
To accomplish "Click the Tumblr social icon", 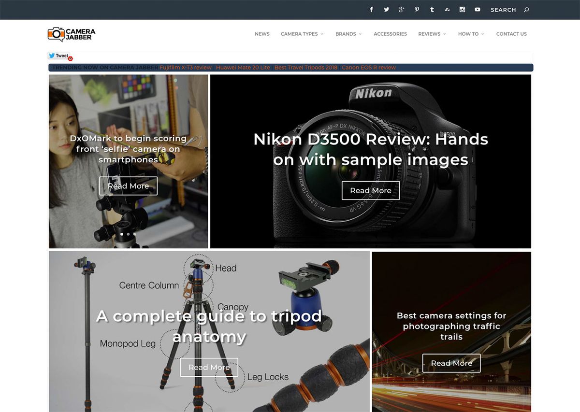I will pos(432,9).
